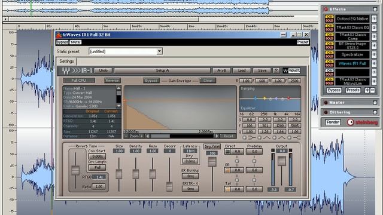Select the Oxford EQ Native effect slot
This screenshot has width=383, height=215.
tap(352, 19)
